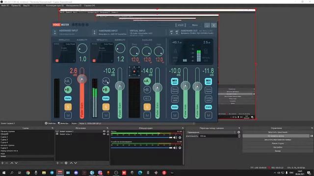Mute the second audio mixer channel speaker

point(175,148)
